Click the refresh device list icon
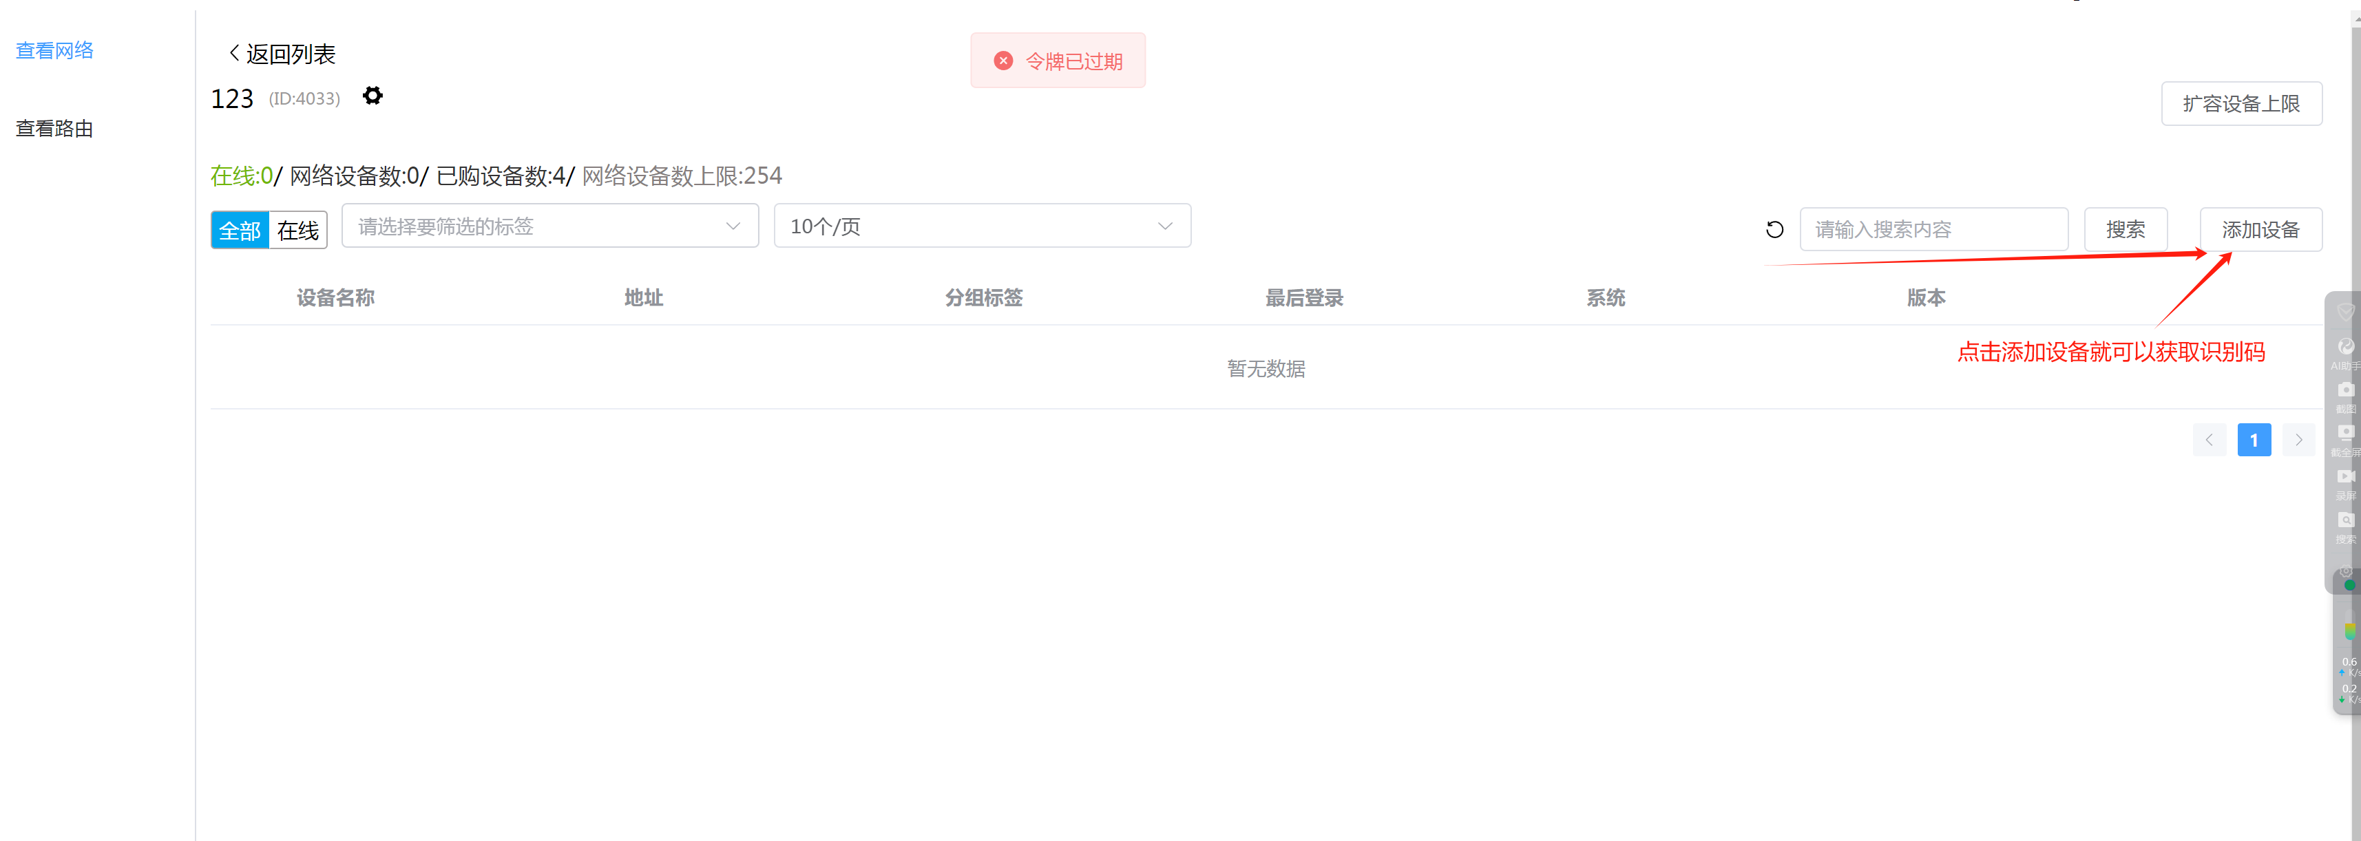Screen dimensions: 2361x841 [x=1774, y=229]
